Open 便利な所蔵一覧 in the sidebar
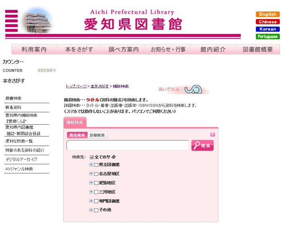 coord(19,141)
